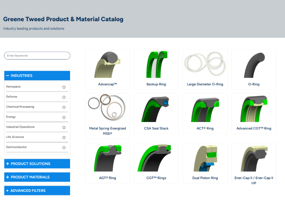
Task: Click the Enter keywords search field
Action: (x=37, y=55)
